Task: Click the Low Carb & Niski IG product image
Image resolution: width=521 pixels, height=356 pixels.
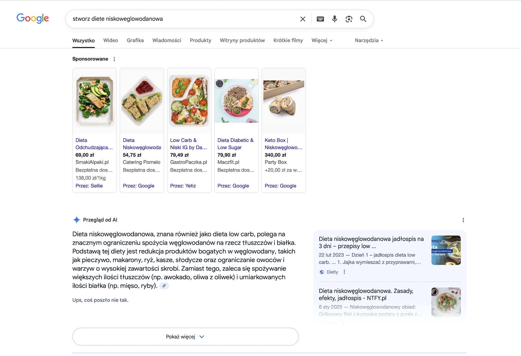Action: (x=189, y=101)
